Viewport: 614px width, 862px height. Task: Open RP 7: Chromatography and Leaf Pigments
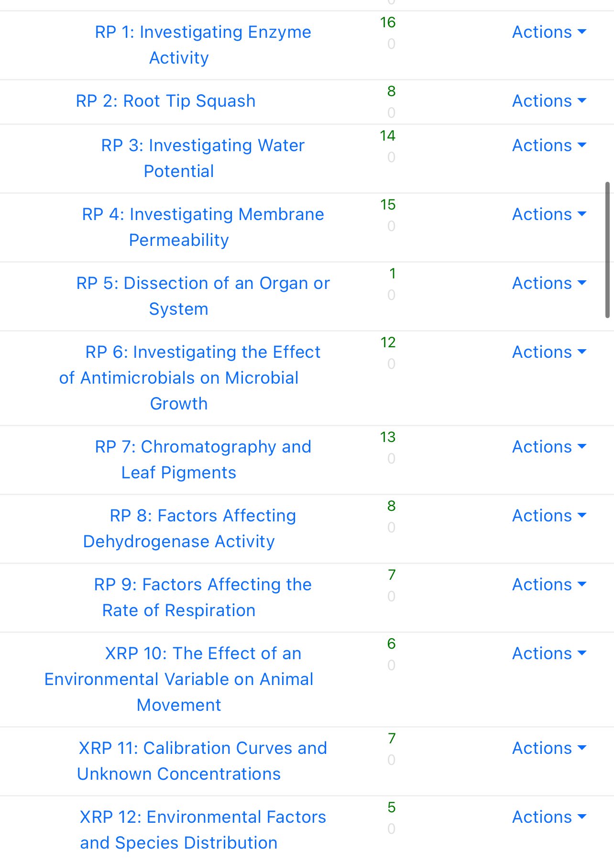coord(203,460)
